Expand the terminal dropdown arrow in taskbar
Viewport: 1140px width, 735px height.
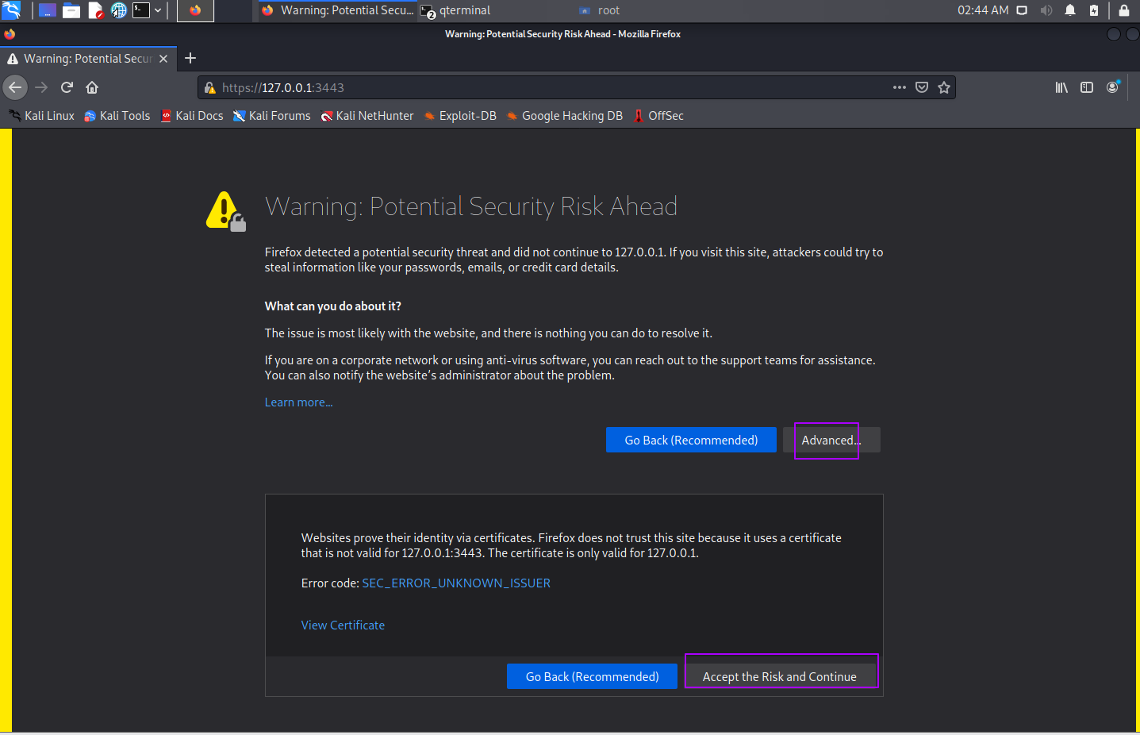click(x=158, y=10)
